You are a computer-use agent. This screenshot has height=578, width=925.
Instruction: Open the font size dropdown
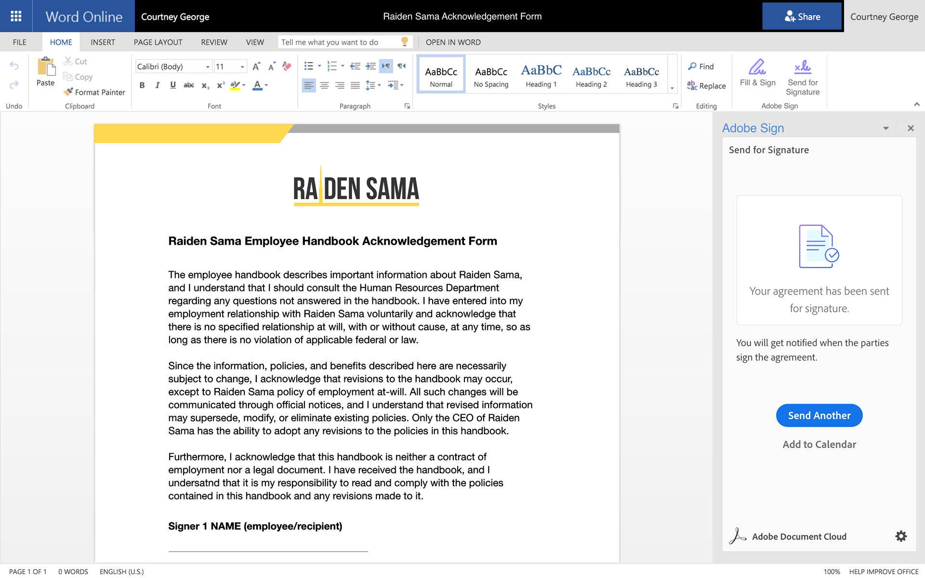(242, 67)
